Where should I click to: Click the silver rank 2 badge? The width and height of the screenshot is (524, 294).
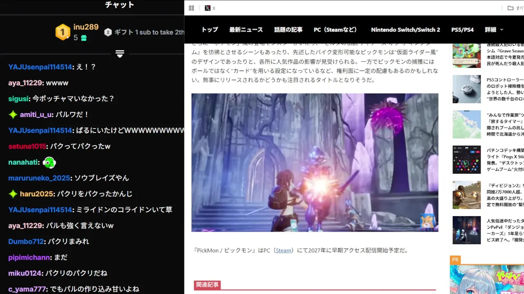click(108, 32)
